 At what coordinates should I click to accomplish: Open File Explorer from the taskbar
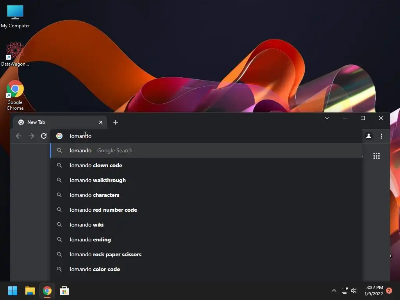click(30, 291)
